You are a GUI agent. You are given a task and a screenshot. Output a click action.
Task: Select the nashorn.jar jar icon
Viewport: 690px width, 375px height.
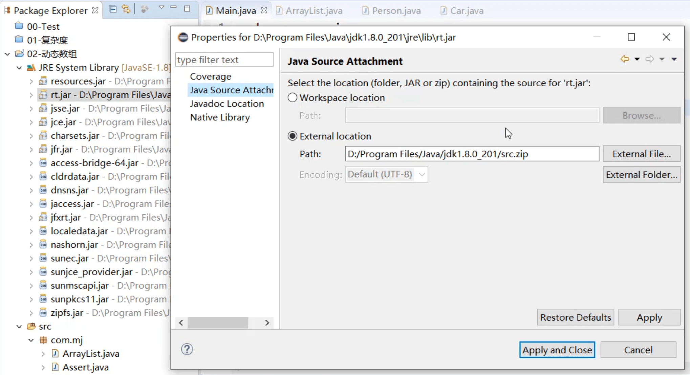[x=43, y=244]
